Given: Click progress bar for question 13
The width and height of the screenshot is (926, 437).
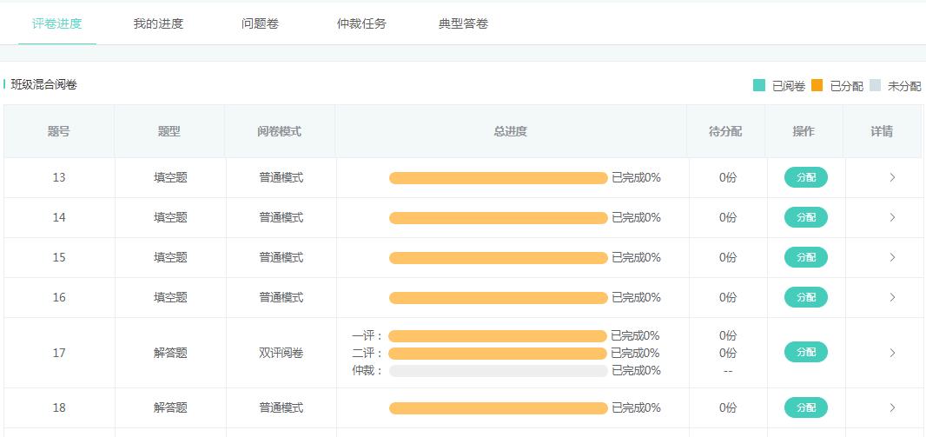Looking at the screenshot, I should 498,178.
